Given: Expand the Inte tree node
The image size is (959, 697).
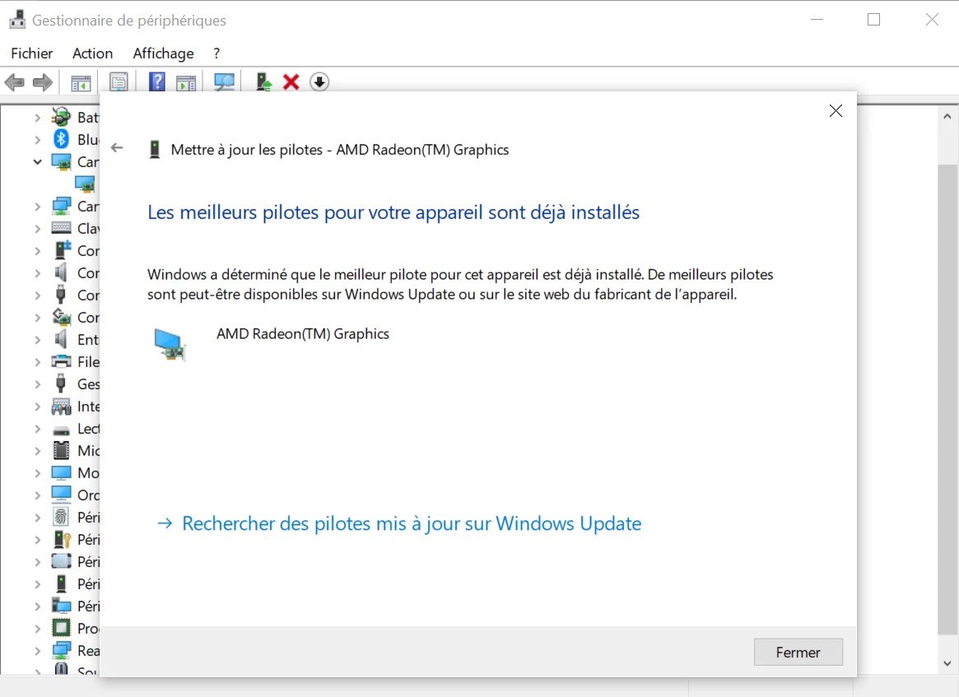Looking at the screenshot, I should [x=37, y=407].
